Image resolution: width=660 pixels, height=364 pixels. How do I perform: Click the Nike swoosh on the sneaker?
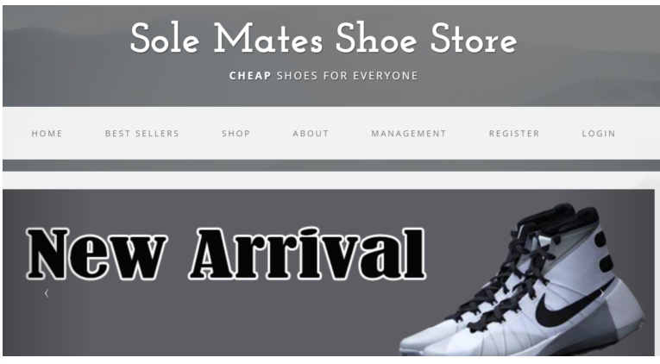[572, 307]
